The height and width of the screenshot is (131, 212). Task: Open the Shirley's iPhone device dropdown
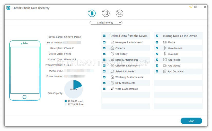point(106,23)
